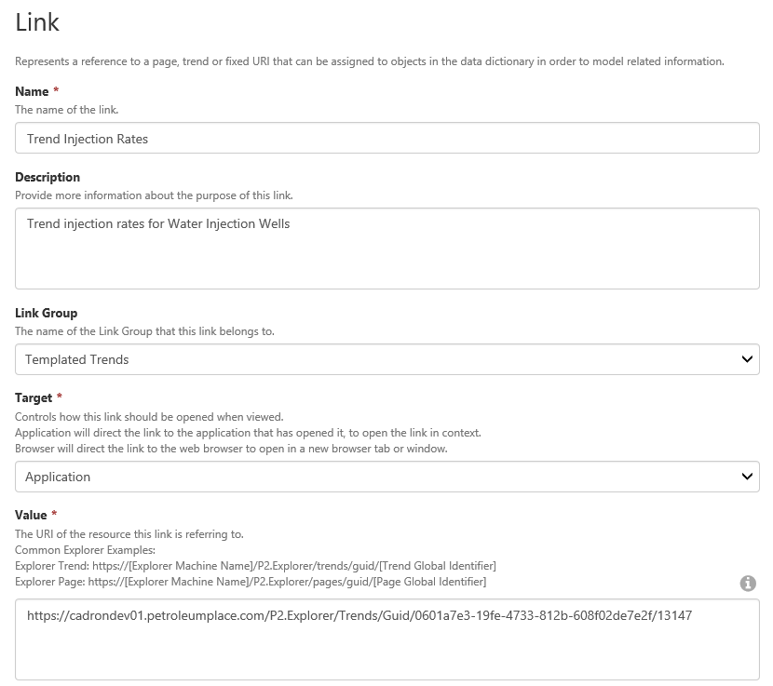
Task: Click the Explorer Trend example URL line
Action: click(255, 566)
